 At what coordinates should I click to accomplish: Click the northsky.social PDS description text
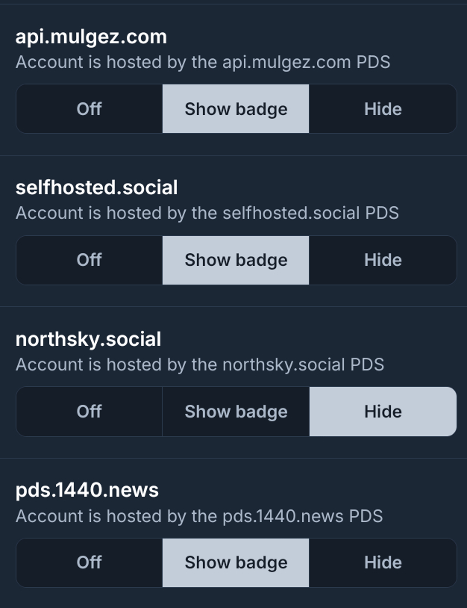point(200,365)
